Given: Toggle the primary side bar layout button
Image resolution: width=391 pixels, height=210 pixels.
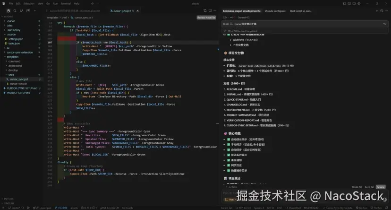Looking at the screenshot, I should click(344, 3).
